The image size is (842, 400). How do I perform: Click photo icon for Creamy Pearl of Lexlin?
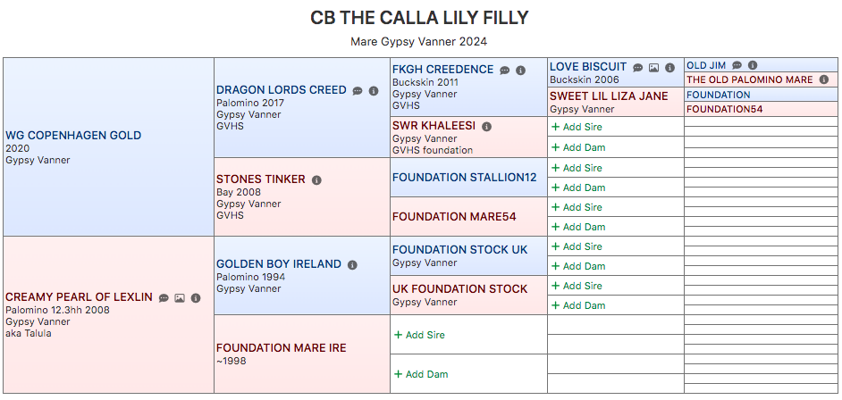(x=180, y=298)
